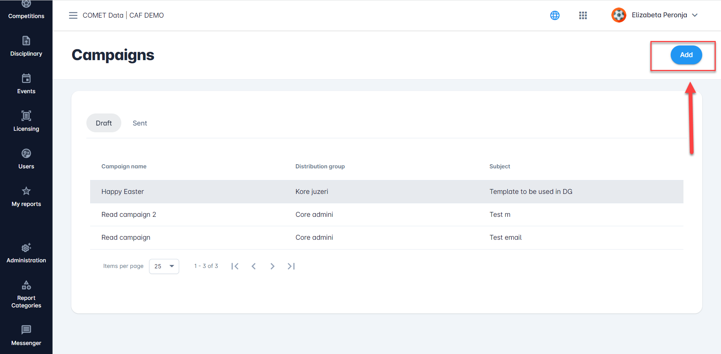Open items per page dropdown
The height and width of the screenshot is (354, 721).
click(164, 266)
